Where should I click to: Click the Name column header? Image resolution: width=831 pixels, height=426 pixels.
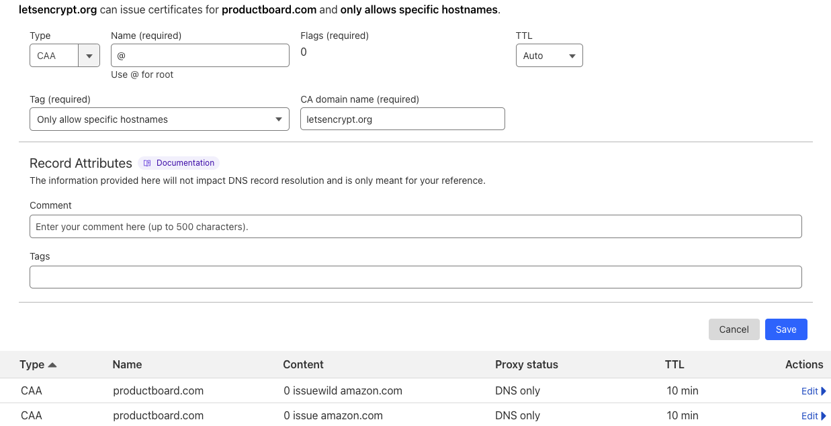127,365
